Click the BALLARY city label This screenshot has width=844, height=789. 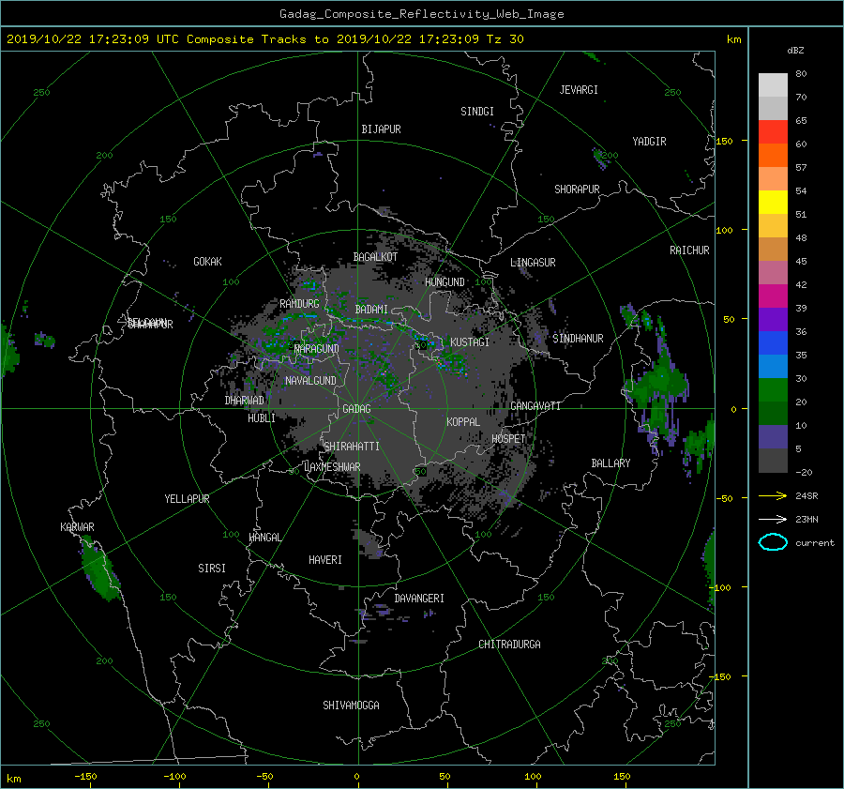(610, 463)
